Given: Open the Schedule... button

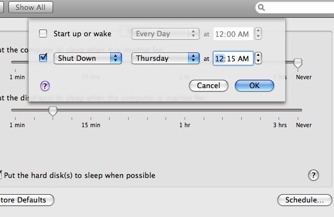Looking at the screenshot, I should coord(304,200).
